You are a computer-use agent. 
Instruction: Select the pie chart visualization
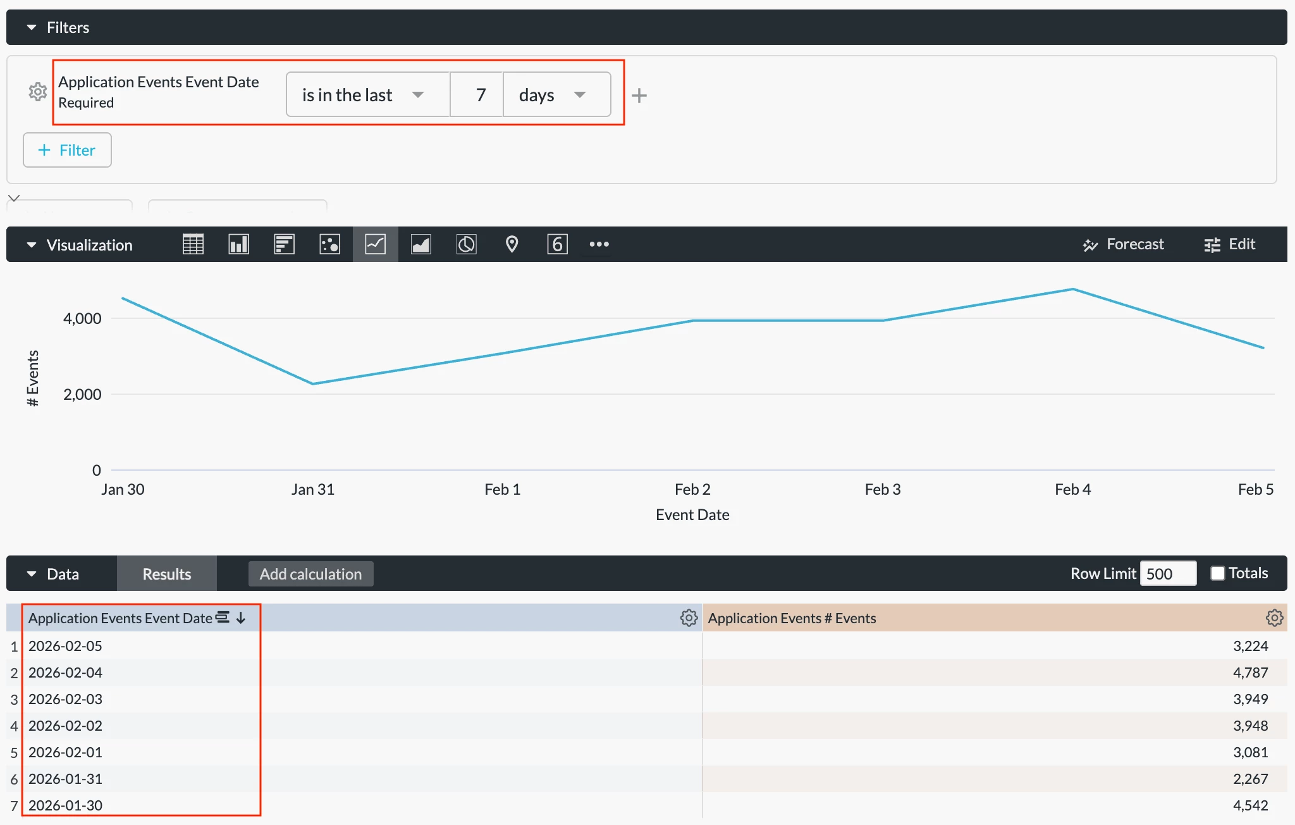tap(466, 244)
